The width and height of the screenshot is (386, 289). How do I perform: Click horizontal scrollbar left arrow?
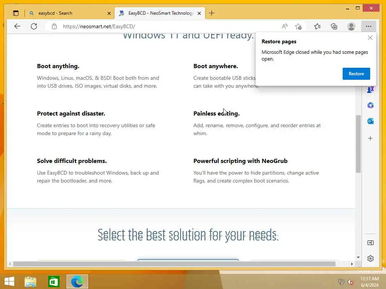pyautogui.click(x=10, y=264)
